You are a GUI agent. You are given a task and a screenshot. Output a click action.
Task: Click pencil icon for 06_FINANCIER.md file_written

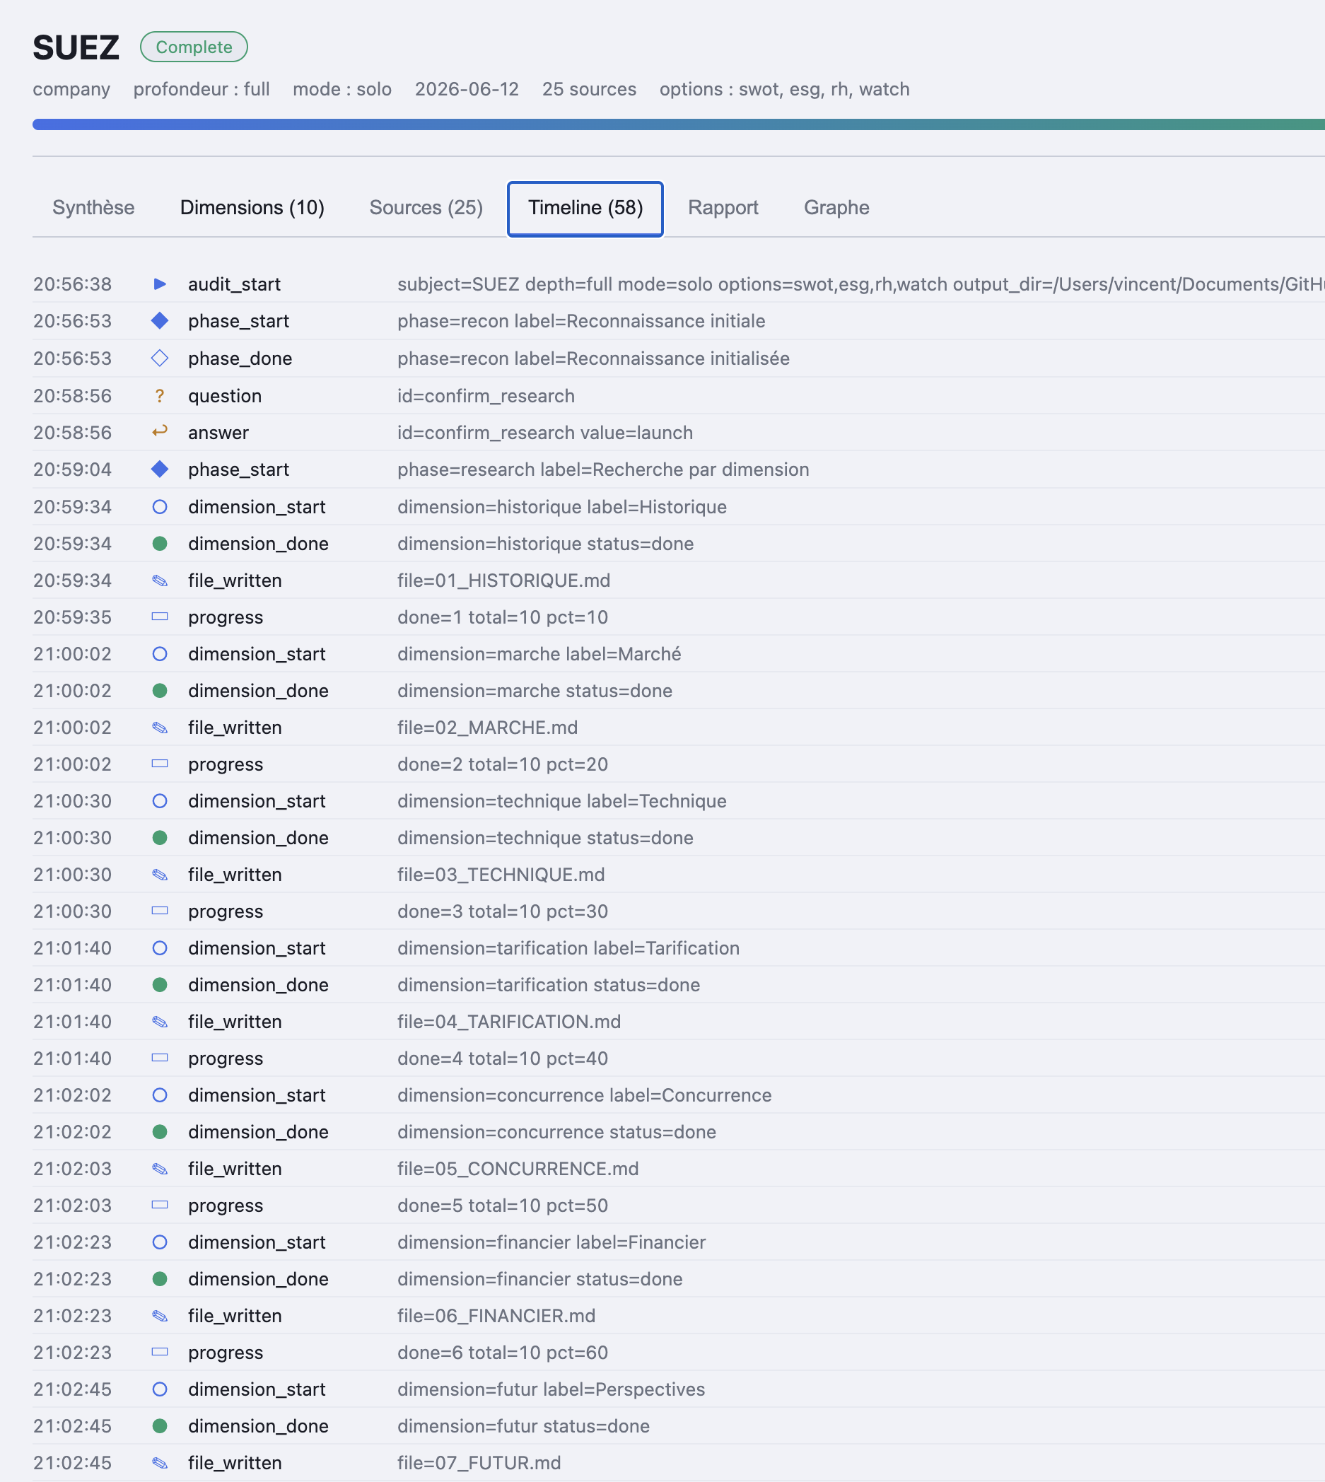tap(160, 1316)
